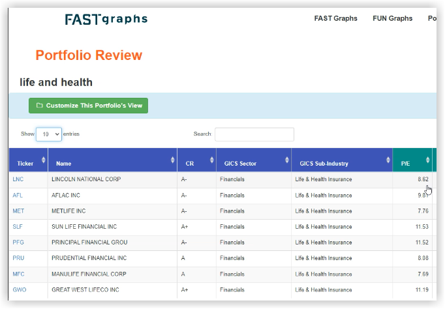Click P/E value 11.52 for PFG
This screenshot has height=309, width=445.
(x=422, y=243)
